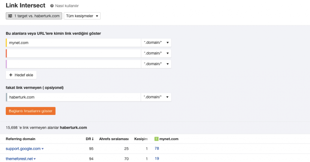Open the 'Nasıl kullanılır' help question-mark icon
Screen dimensions: 310x162
[52, 6]
